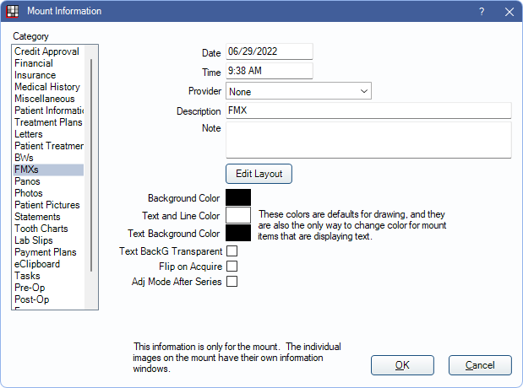Click the help question mark icon
Viewport: 523px width, 388px height.
482,11
